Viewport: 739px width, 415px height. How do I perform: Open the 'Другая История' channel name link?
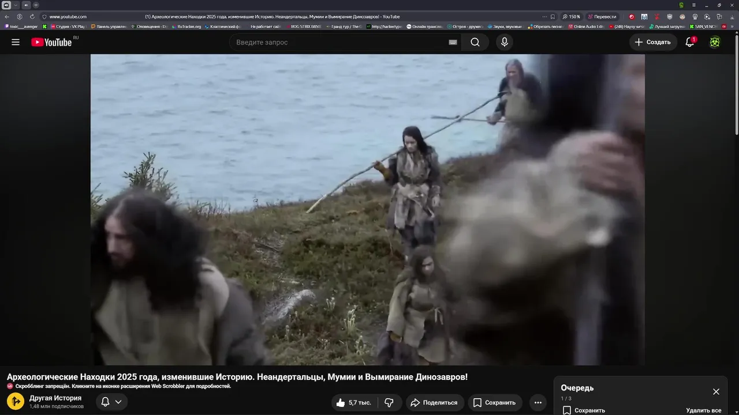coord(55,398)
